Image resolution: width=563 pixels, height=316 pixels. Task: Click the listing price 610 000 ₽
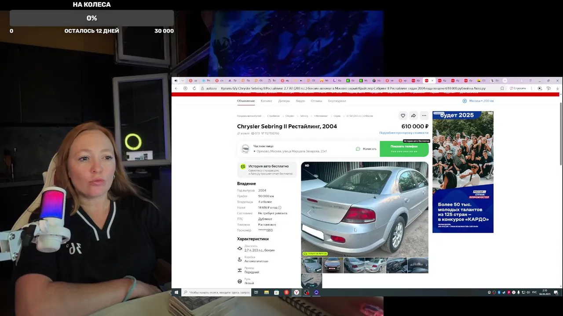(x=415, y=126)
